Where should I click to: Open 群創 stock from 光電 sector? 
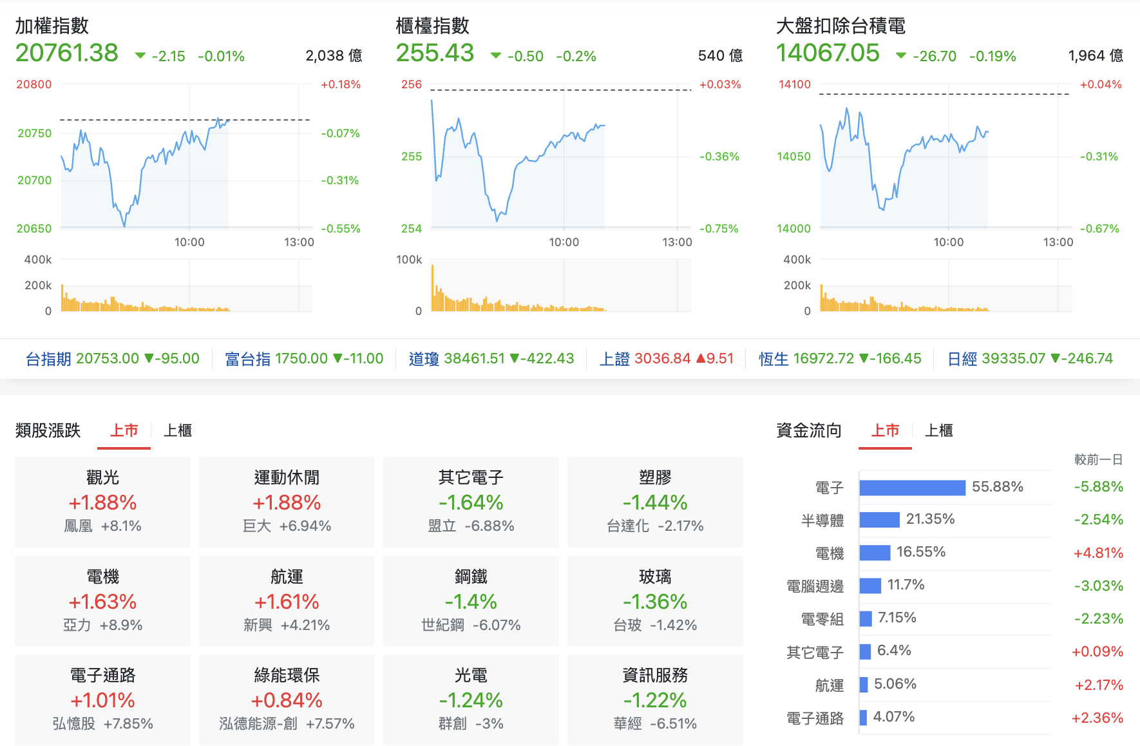(x=453, y=723)
